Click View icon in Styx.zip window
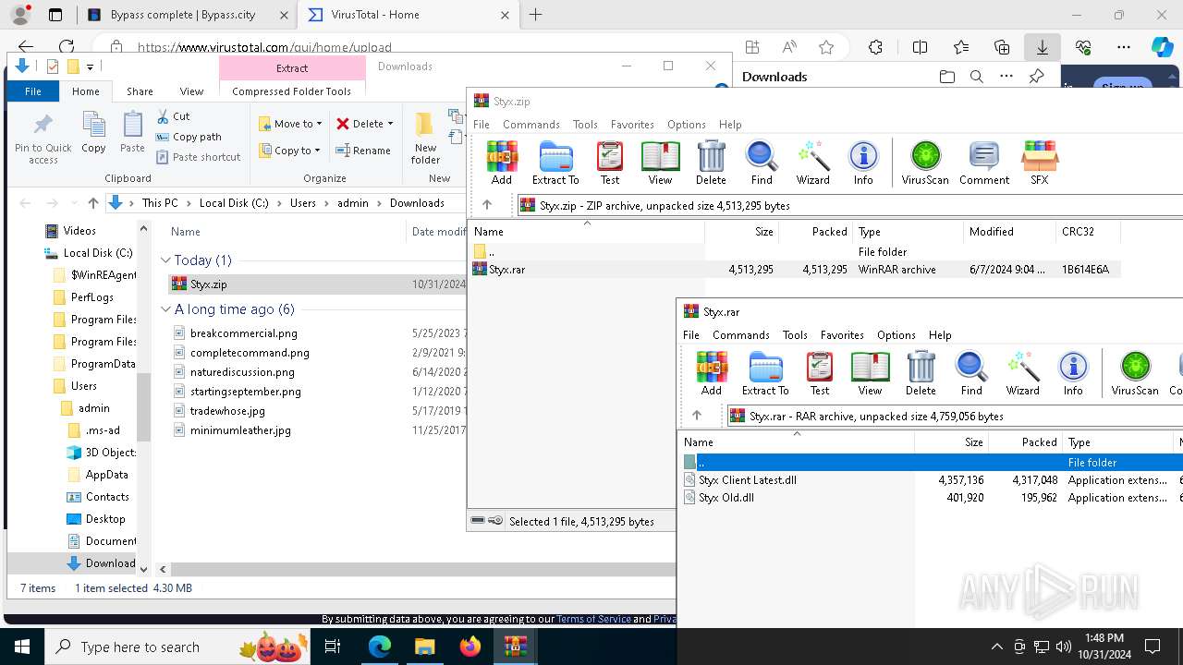The height and width of the screenshot is (665, 1183). click(x=660, y=163)
